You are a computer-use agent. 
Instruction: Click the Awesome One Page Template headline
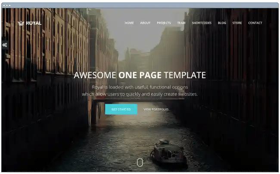pyautogui.click(x=140, y=75)
